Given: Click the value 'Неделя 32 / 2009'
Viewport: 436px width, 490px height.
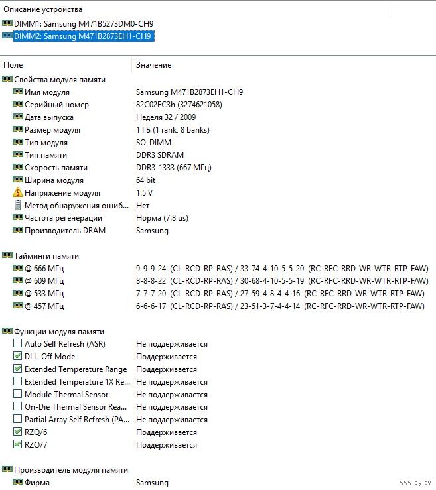Looking at the screenshot, I should click(x=166, y=117).
